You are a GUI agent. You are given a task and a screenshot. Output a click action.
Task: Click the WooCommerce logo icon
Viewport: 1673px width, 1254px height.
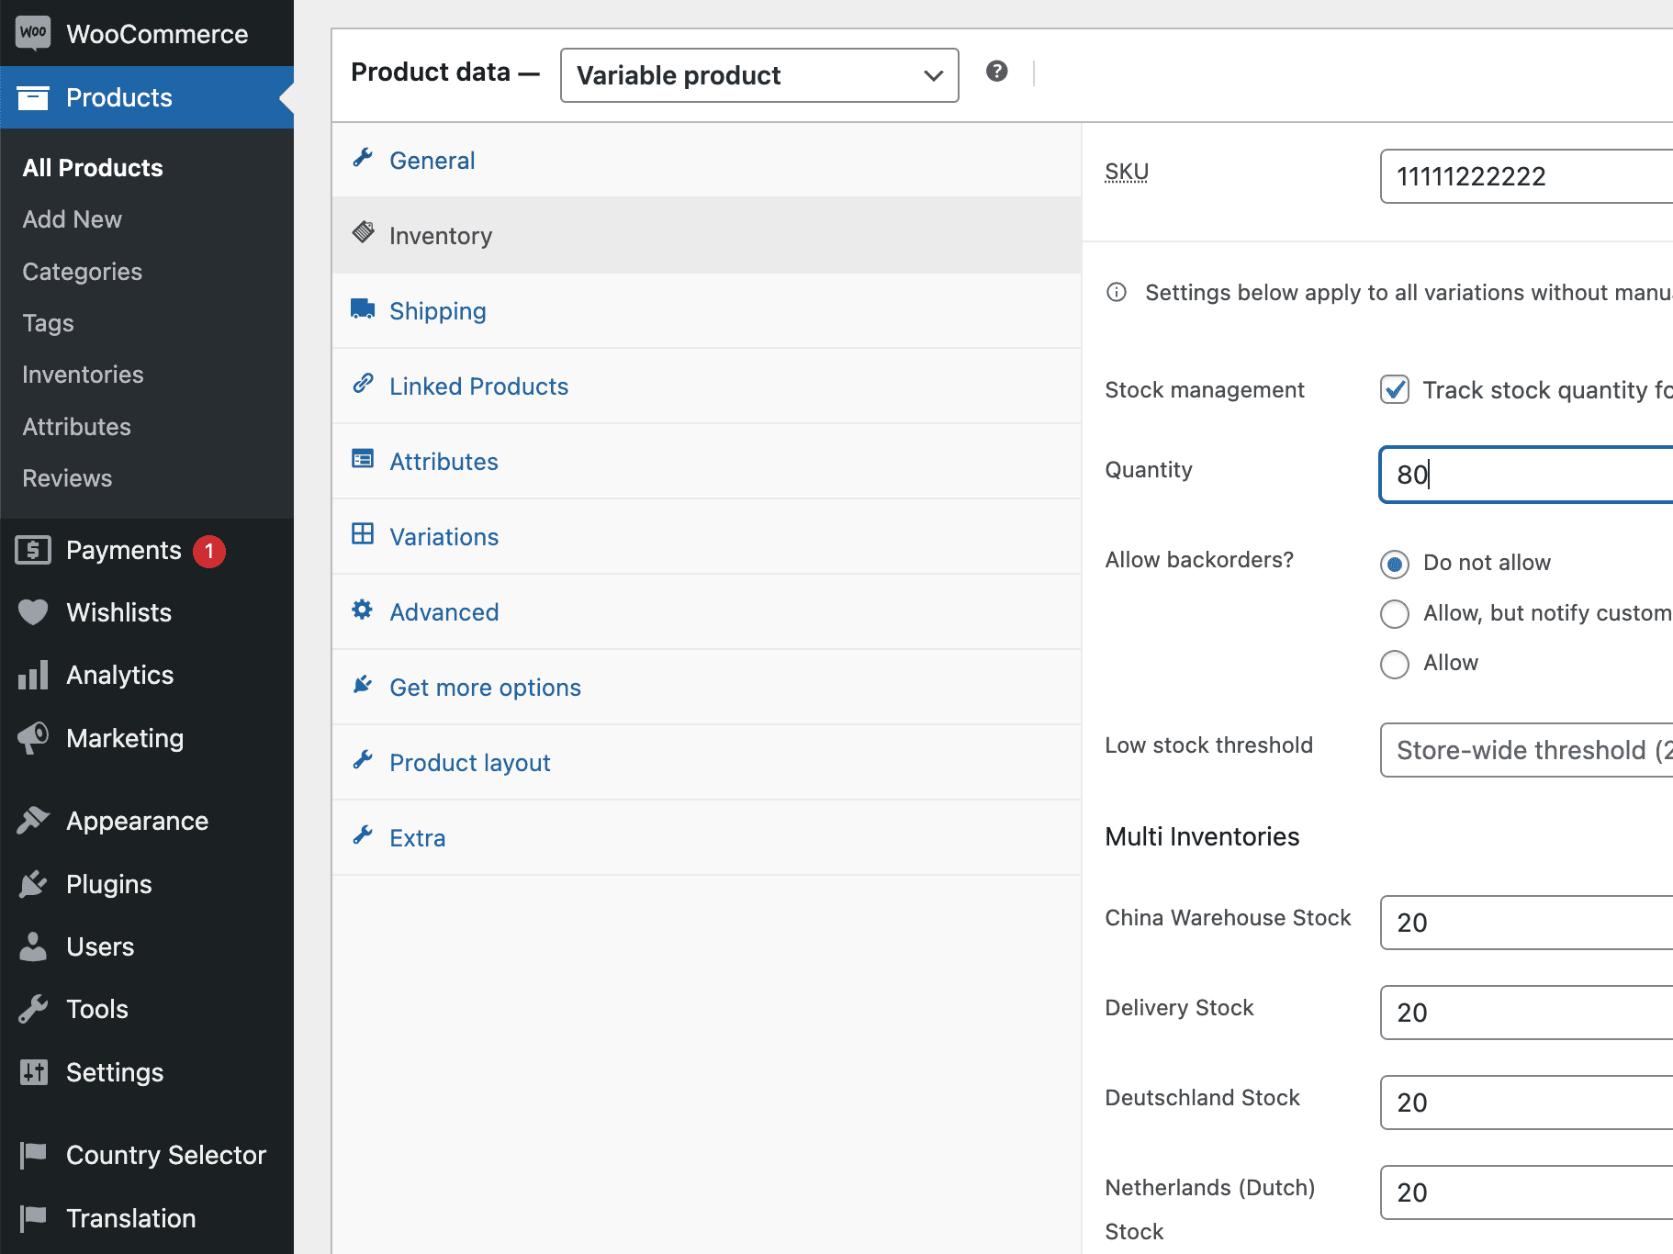point(33,32)
